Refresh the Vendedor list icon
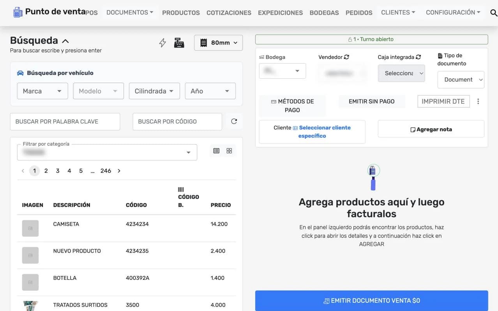Image resolution: width=498 pixels, height=311 pixels. (346, 57)
